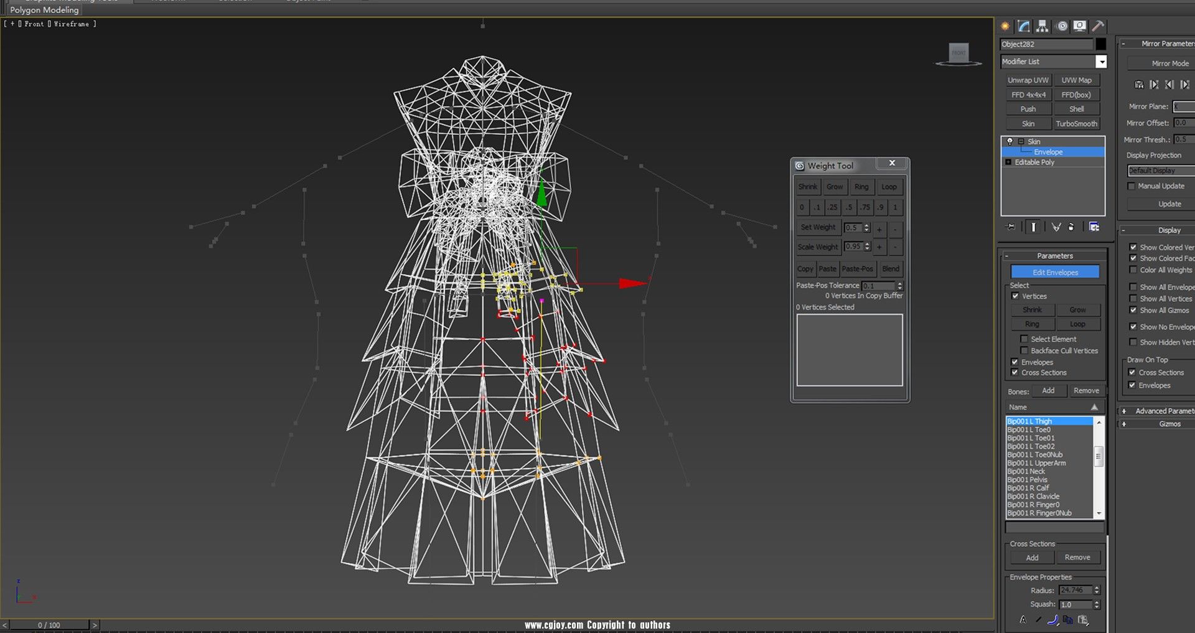This screenshot has width=1195, height=633.
Task: Click the viewport ViewCube
Action: (x=958, y=54)
